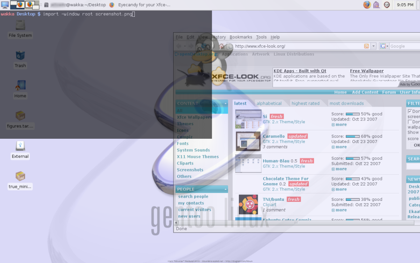Expand more details for TNUbuntu clipart
Screen dimensions: 420x263
click(x=339, y=210)
